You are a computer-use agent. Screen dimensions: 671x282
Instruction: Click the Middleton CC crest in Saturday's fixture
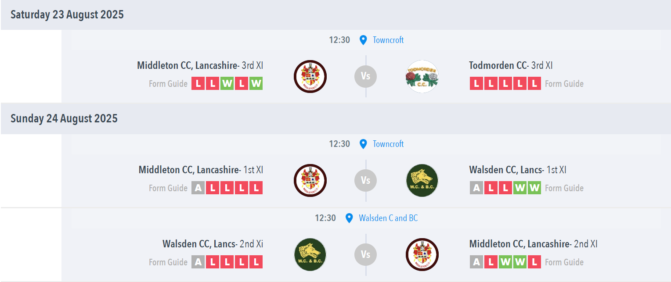coord(310,76)
